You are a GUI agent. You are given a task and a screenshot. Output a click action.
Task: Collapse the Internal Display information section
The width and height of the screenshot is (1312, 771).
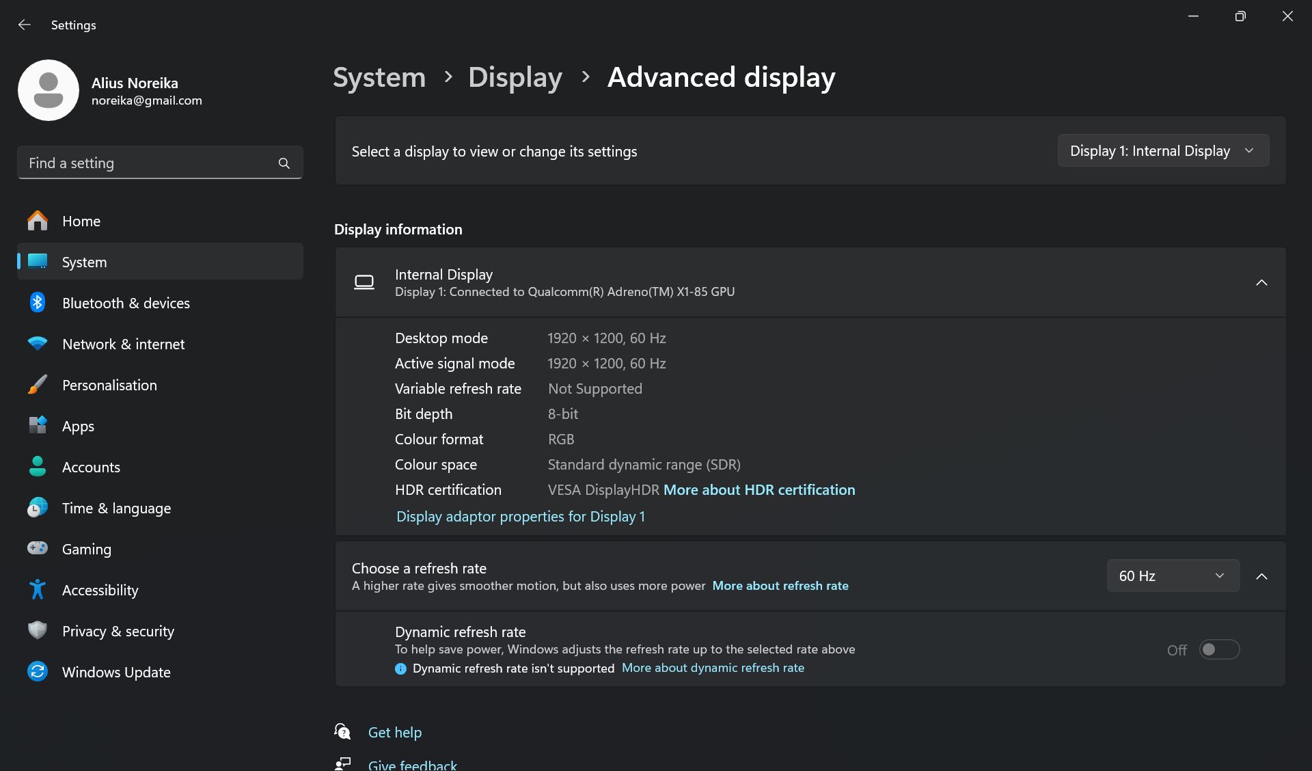(1261, 283)
